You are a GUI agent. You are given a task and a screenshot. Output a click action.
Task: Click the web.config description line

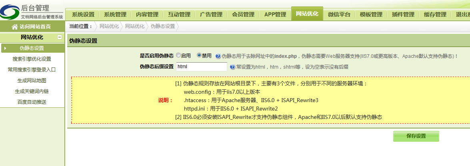(222, 92)
